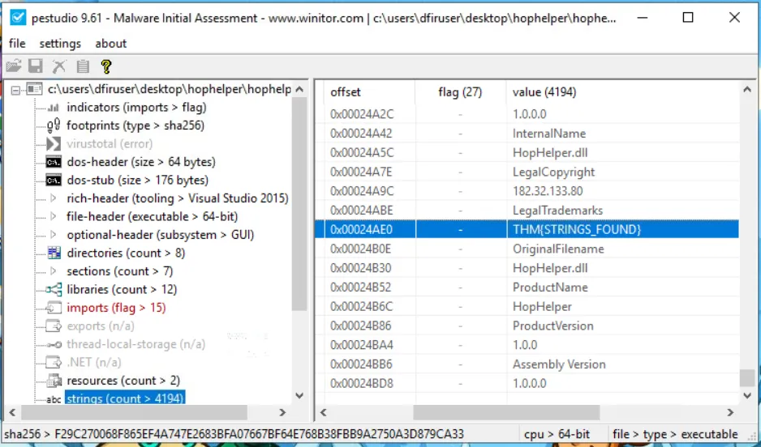Click the file > type > executable status
The image size is (761, 447).
pyautogui.click(x=675, y=434)
